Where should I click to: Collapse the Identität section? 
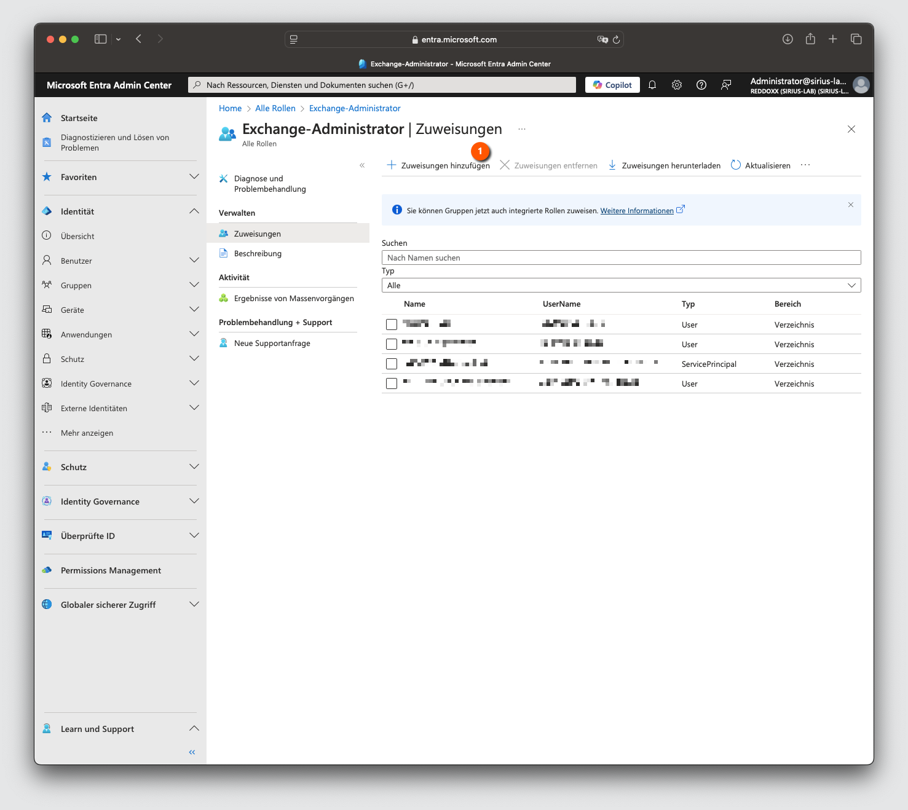point(194,211)
